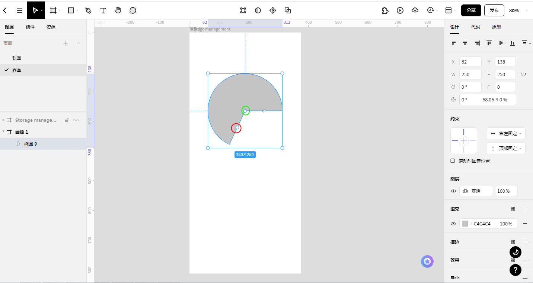Open the 穿透 blend mode dropdown

click(476, 191)
